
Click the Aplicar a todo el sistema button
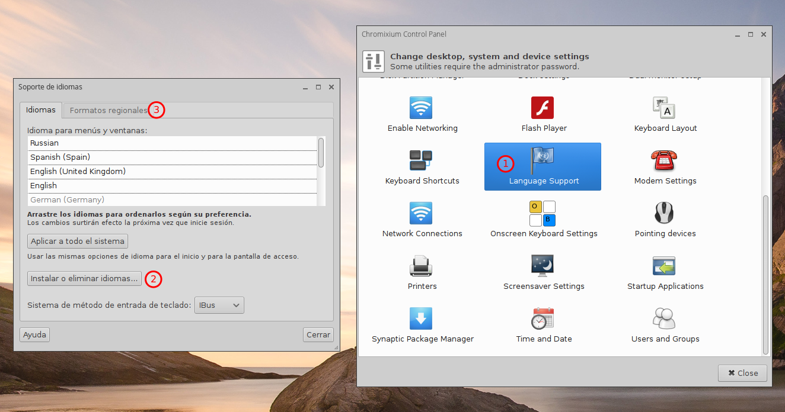pyautogui.click(x=78, y=241)
